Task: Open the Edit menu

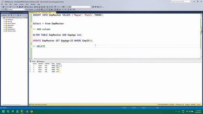Action: pos(6,4)
